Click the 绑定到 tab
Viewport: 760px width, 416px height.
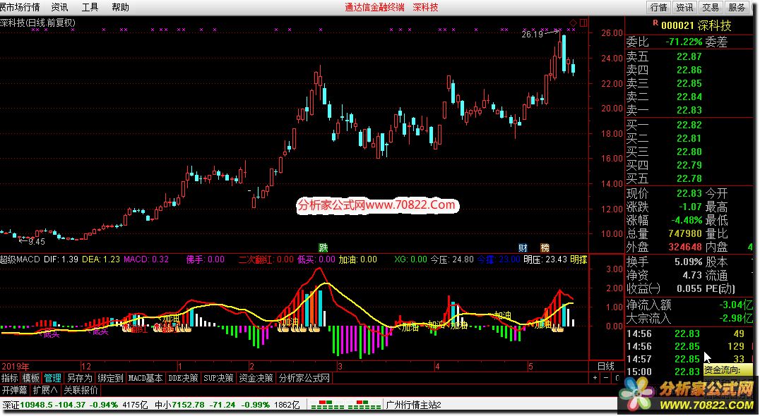tap(110, 378)
